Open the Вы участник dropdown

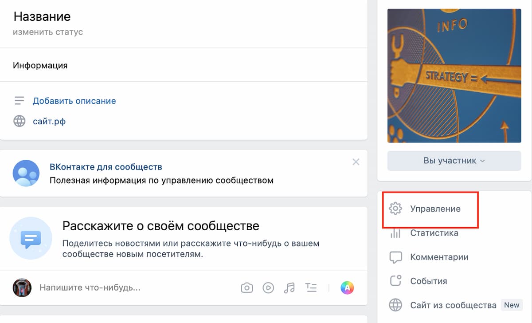454,161
